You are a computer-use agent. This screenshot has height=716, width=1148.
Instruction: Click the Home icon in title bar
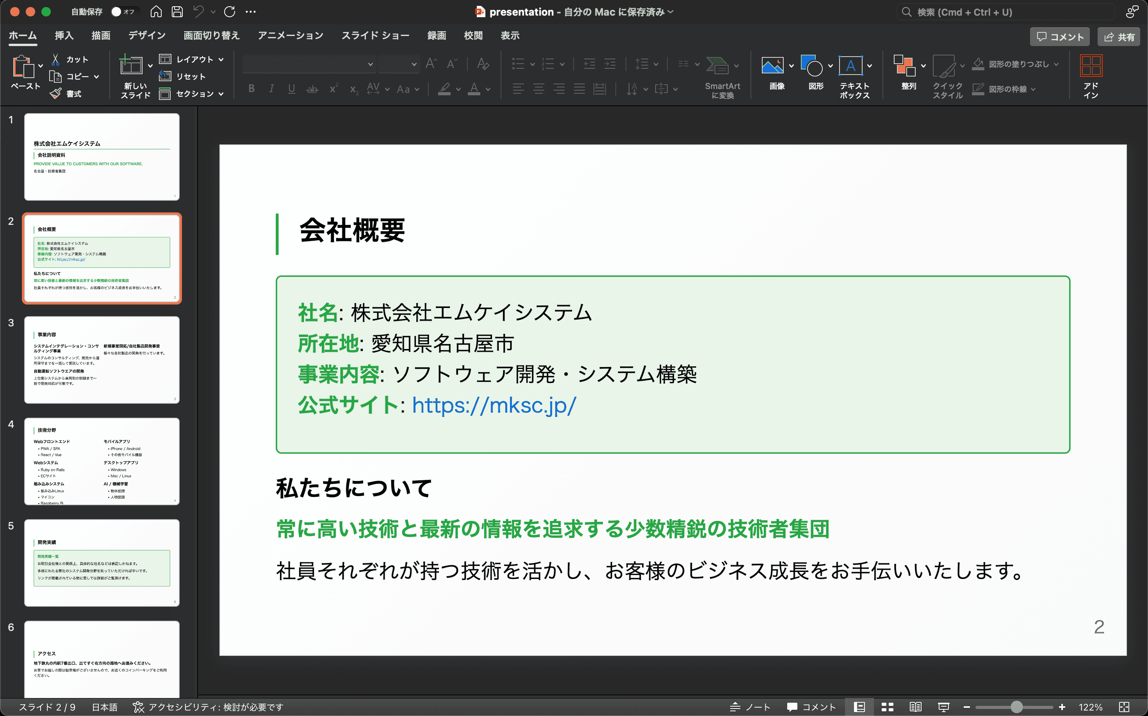point(156,12)
